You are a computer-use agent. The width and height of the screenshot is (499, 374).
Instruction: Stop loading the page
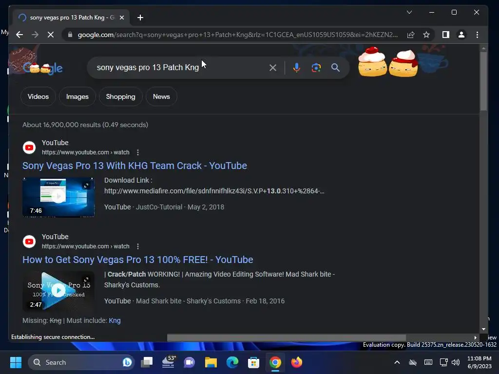(51, 35)
